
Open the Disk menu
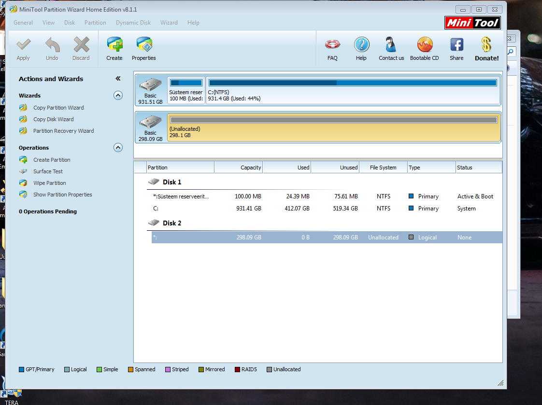click(x=70, y=22)
